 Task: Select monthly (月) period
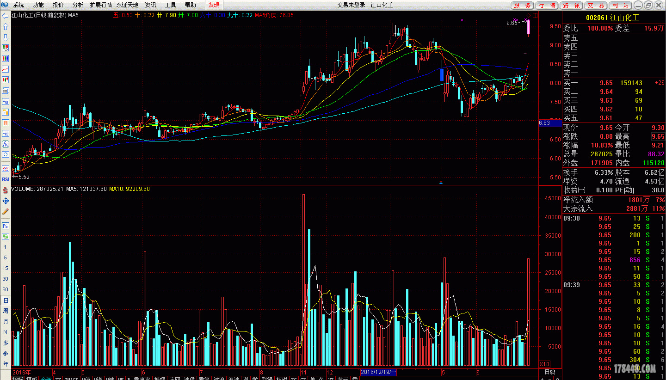[x=6, y=322]
